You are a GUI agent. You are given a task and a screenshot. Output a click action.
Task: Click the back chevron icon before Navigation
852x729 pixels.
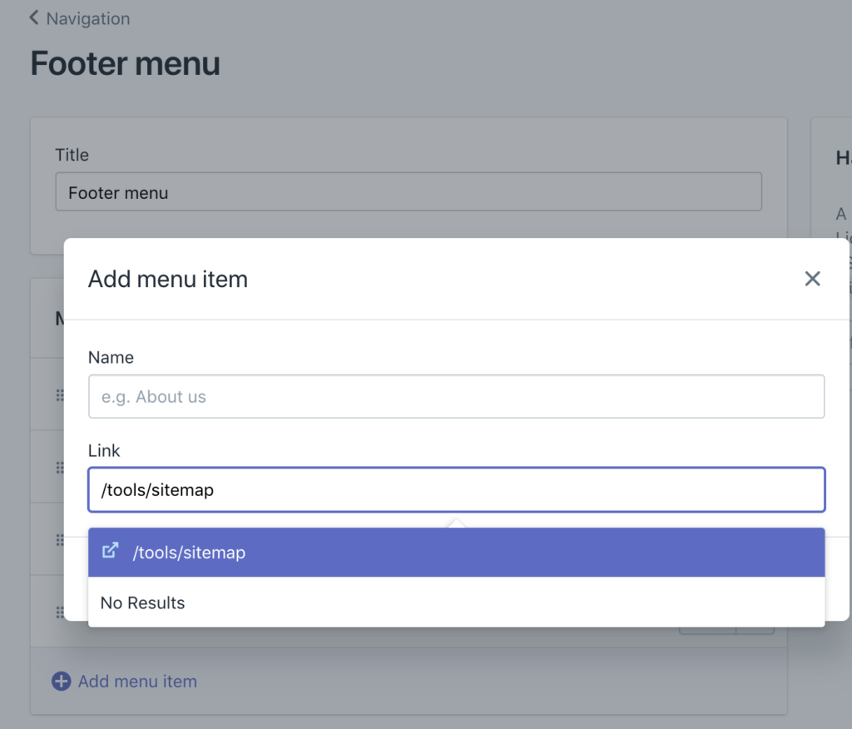(33, 18)
